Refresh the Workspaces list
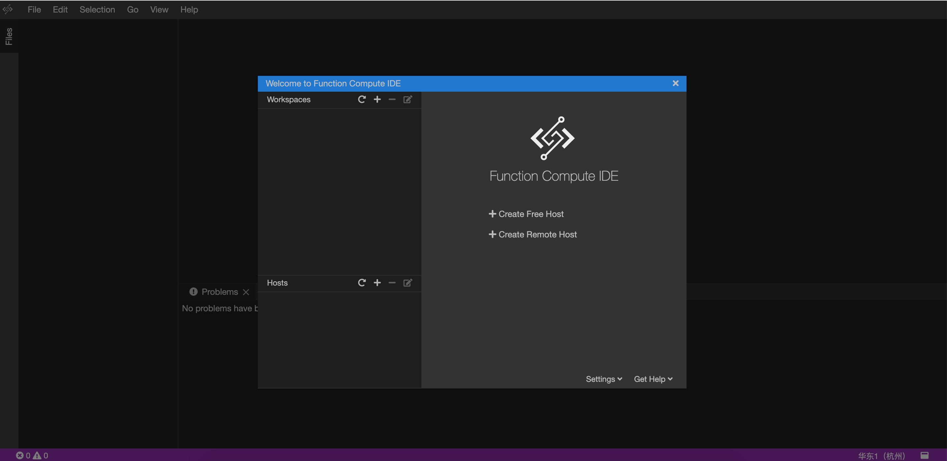 (362, 99)
